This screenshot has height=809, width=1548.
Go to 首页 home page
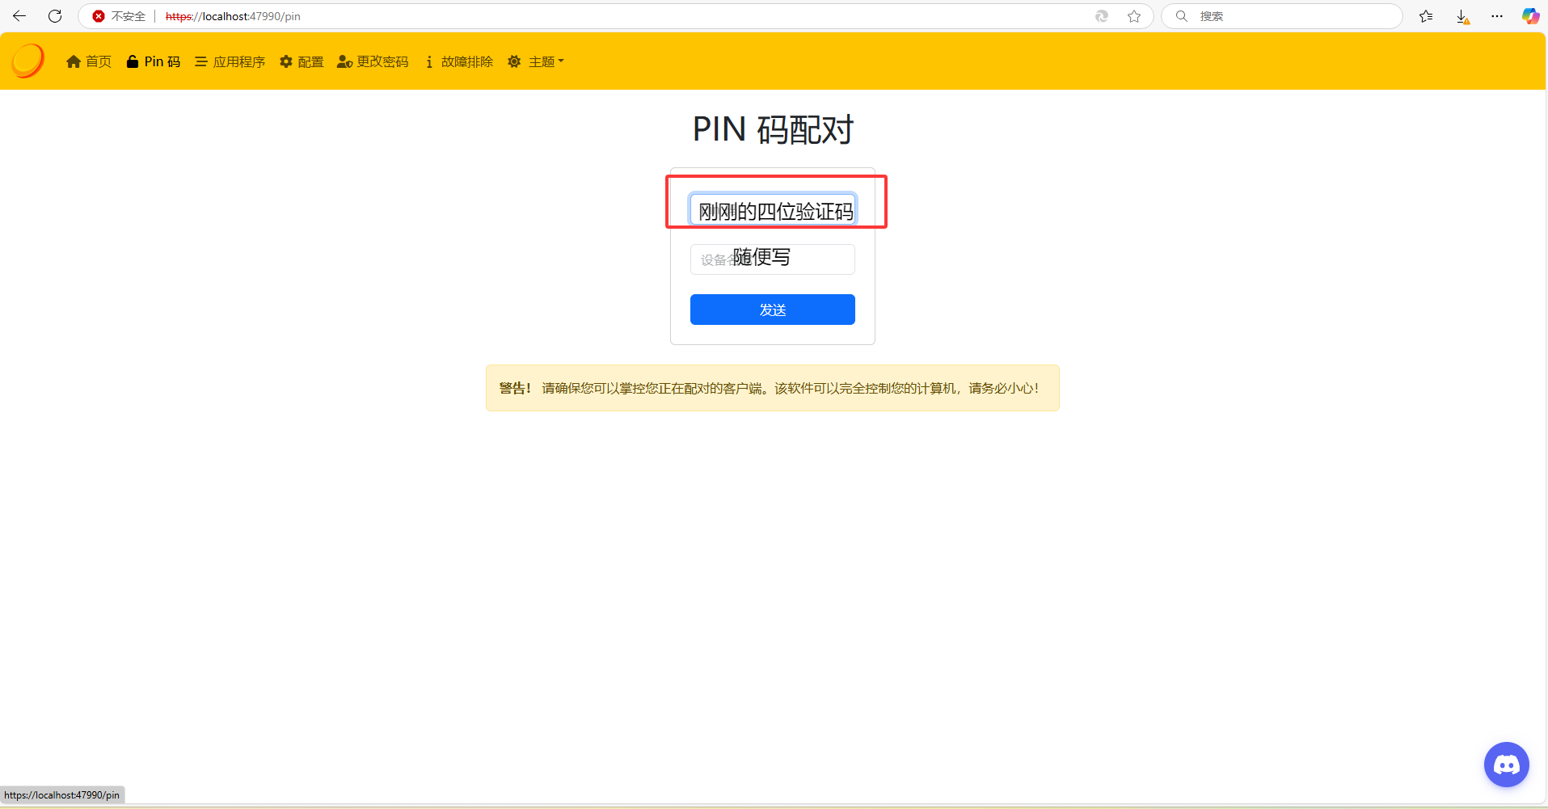pos(89,61)
